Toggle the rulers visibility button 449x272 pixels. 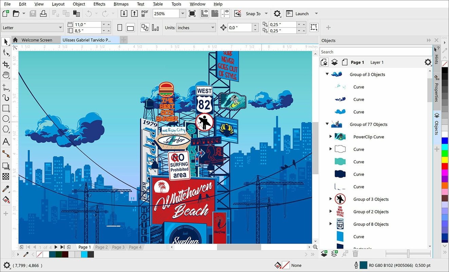tap(204, 13)
